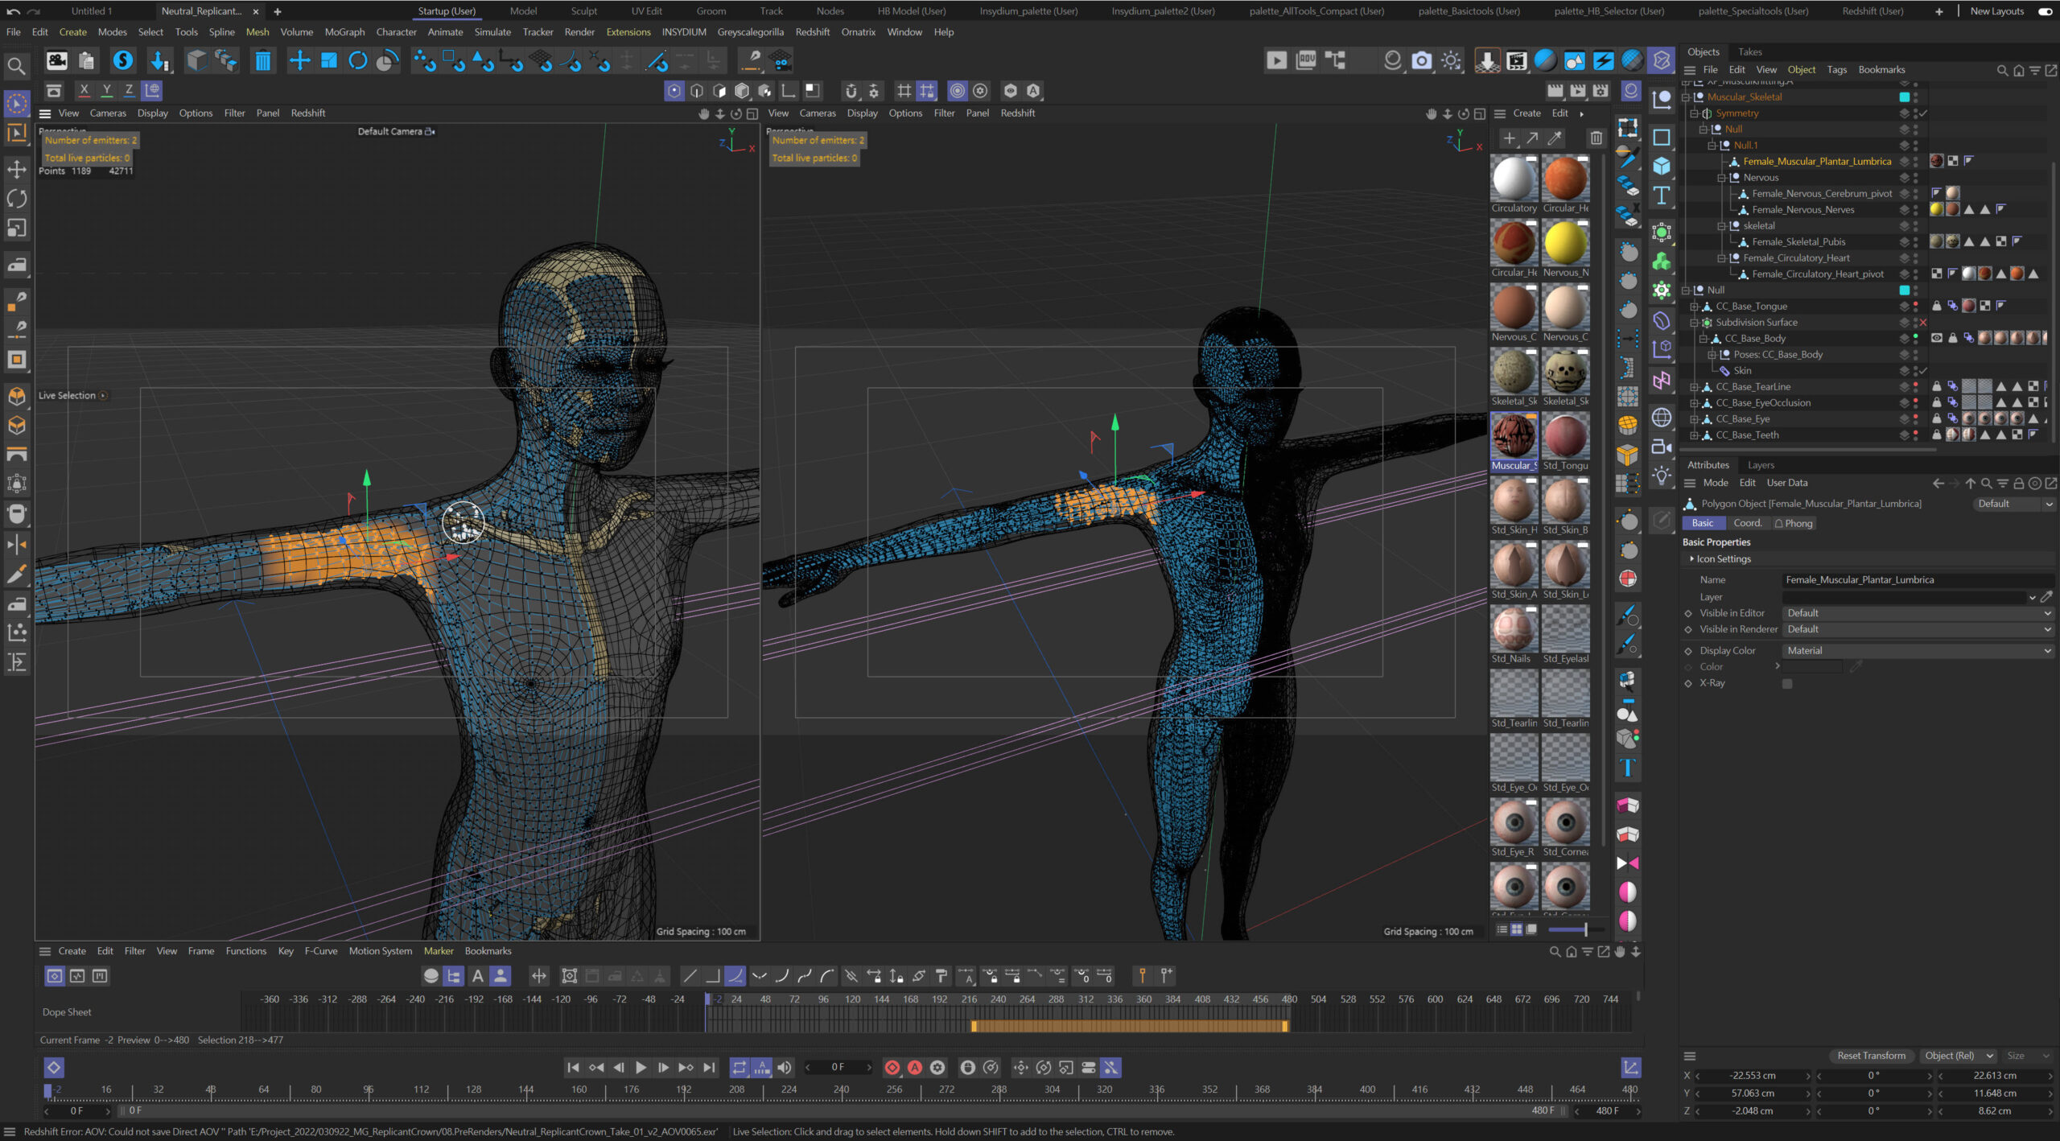
Task: Click the Reset Transform button
Action: pos(1871,1056)
